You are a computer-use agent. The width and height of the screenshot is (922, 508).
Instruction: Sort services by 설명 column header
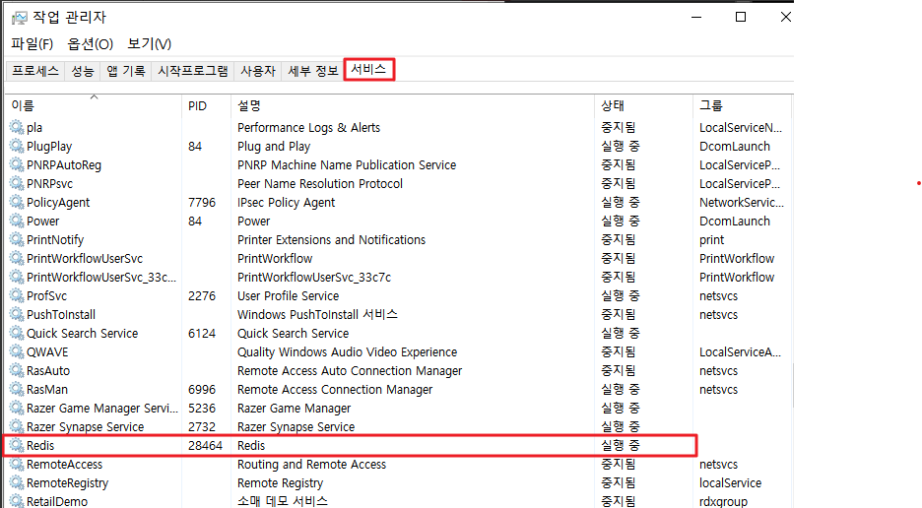413,106
